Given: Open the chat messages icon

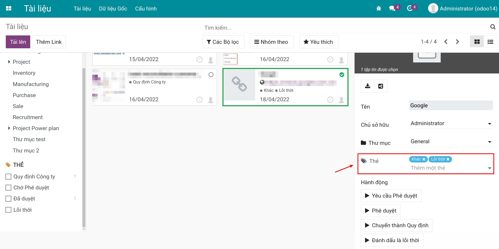Looking at the screenshot, I should pyautogui.click(x=392, y=8).
